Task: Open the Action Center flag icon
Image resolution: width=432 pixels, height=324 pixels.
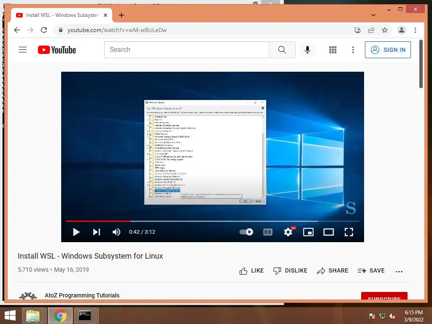Action: coord(372,316)
